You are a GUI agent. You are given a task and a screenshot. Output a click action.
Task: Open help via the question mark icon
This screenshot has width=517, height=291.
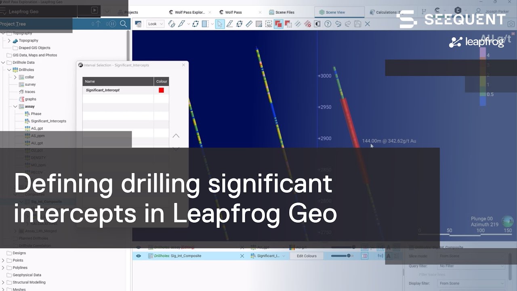click(x=328, y=24)
